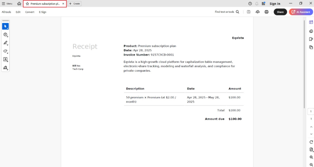Choose the Add text box tool
The width and height of the screenshot is (314, 167).
tap(5, 59)
